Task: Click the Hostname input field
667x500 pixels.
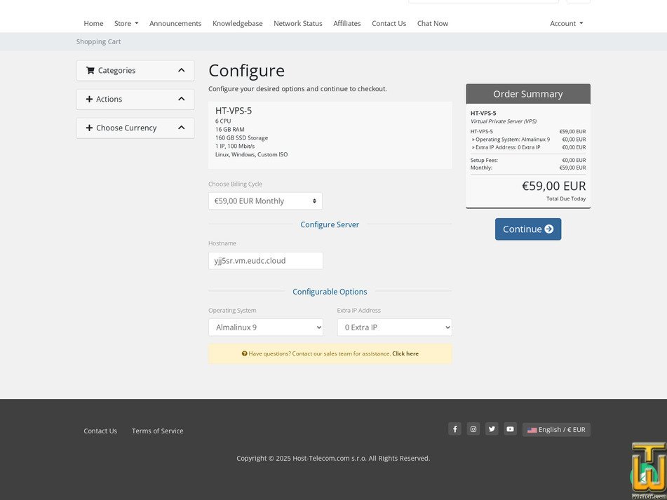Action: point(265,260)
